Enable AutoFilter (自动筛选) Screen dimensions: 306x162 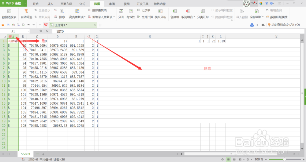click(x=26, y=14)
